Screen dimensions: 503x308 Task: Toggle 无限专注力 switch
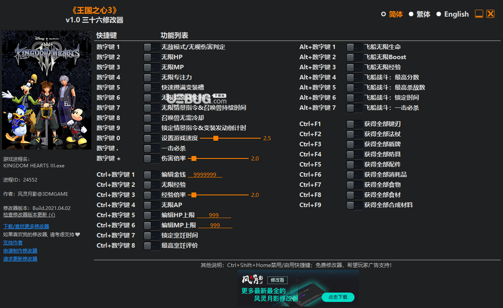[152, 77]
